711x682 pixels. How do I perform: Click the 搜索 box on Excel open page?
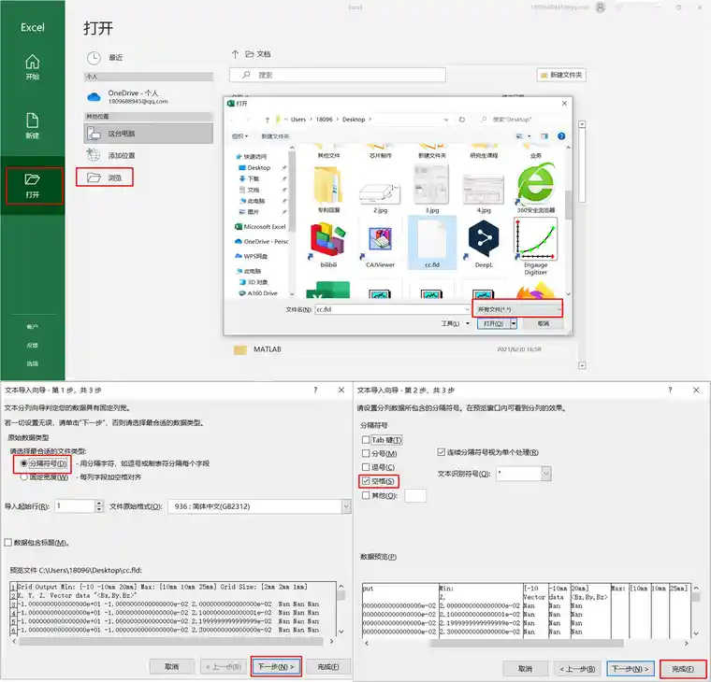click(338, 75)
